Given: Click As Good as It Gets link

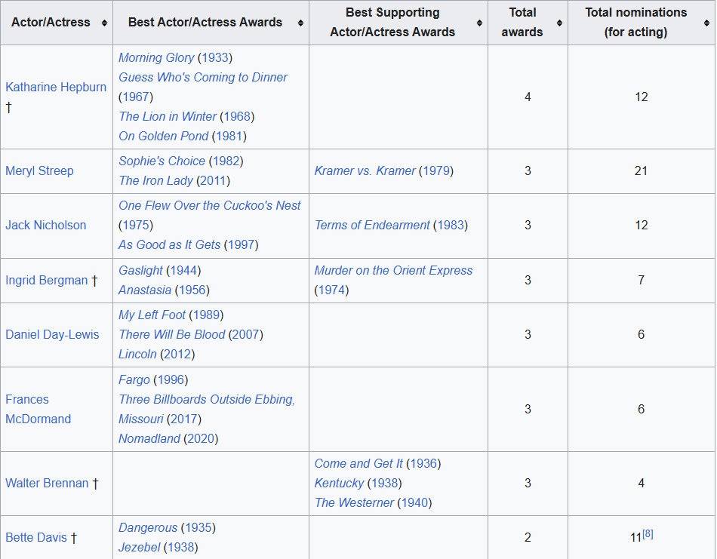Looking at the screenshot, I should 169,245.
